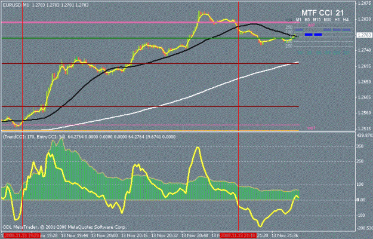The height and width of the screenshot is (239, 373).
Task: Click the 1.2740 price axis label
Action: point(364,50)
